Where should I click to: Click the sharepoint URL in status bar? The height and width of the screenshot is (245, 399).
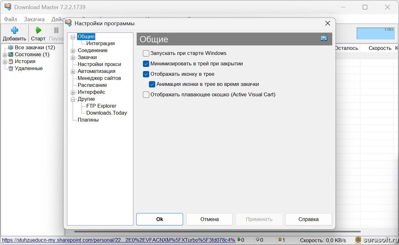tap(119, 240)
